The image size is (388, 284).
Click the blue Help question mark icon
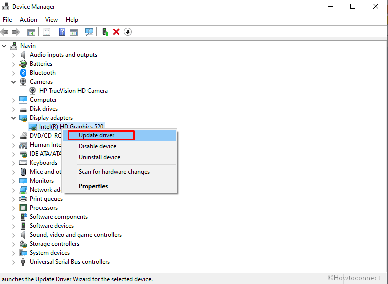coord(62,32)
